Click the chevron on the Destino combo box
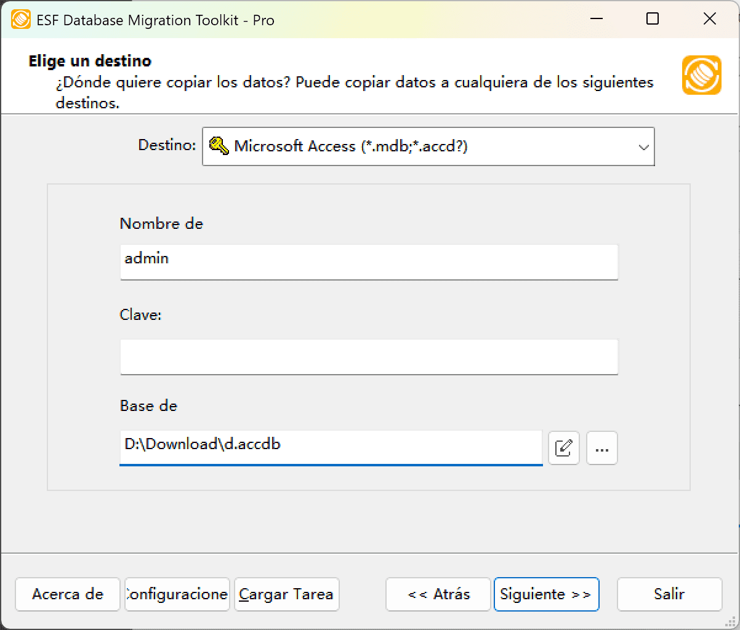 click(x=644, y=146)
